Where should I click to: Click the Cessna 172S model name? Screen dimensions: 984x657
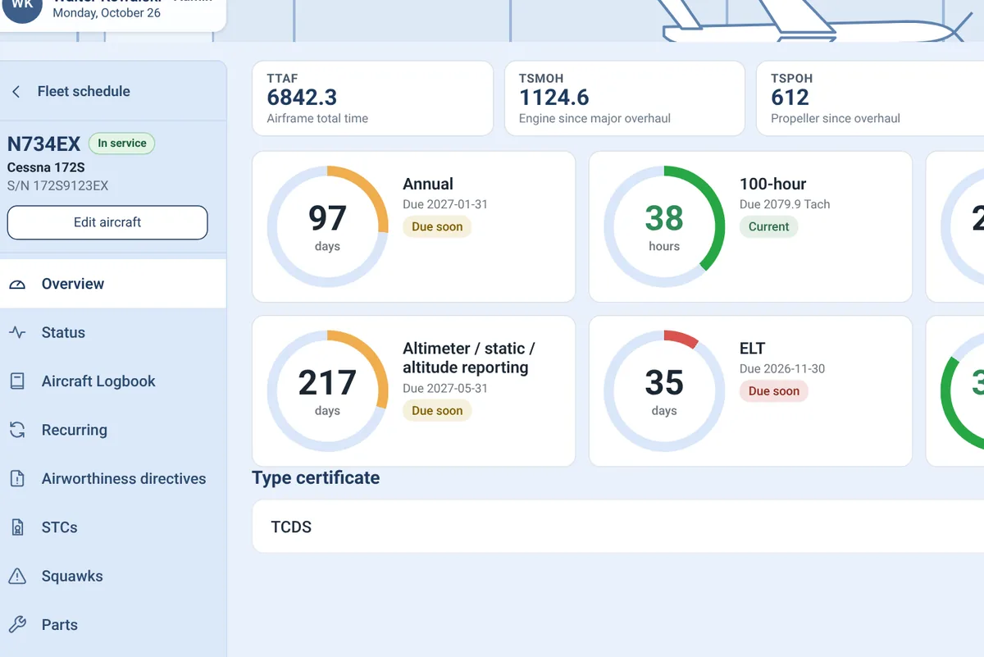click(x=46, y=167)
